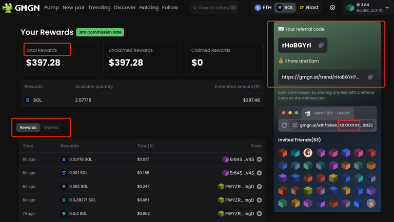Click the explorer icon beside last FWYZR...mgD row
This screenshot has width=394, height=222.
[x=259, y=213]
